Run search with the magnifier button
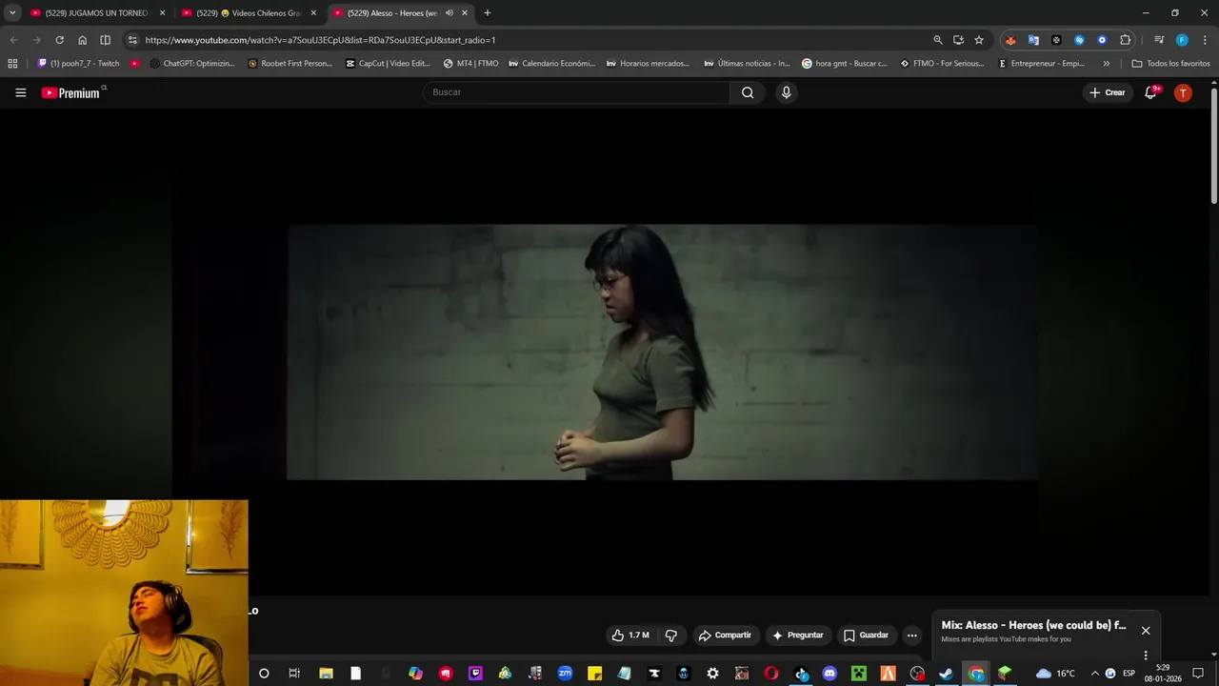 pyautogui.click(x=748, y=92)
